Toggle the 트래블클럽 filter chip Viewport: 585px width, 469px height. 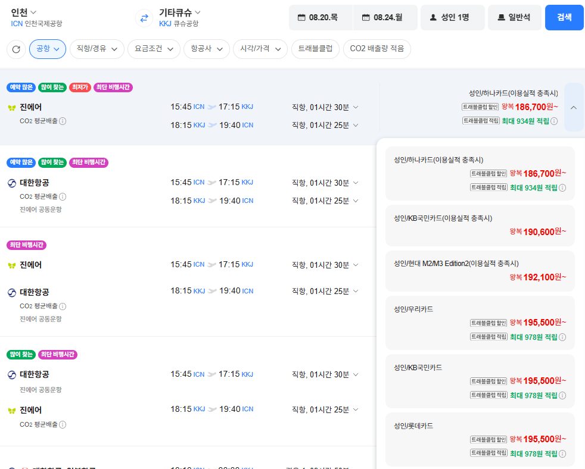coord(315,49)
